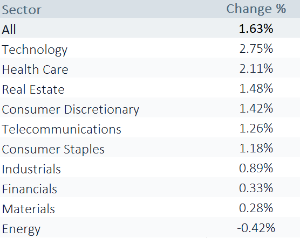Screen dimensions: 300x238
Task: Click the 1.63% overall change value
Action: pos(256,29)
